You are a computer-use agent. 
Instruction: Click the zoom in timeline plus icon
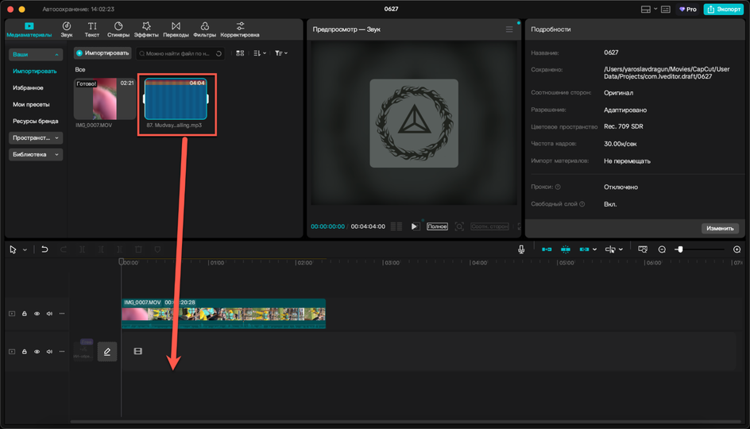736,249
